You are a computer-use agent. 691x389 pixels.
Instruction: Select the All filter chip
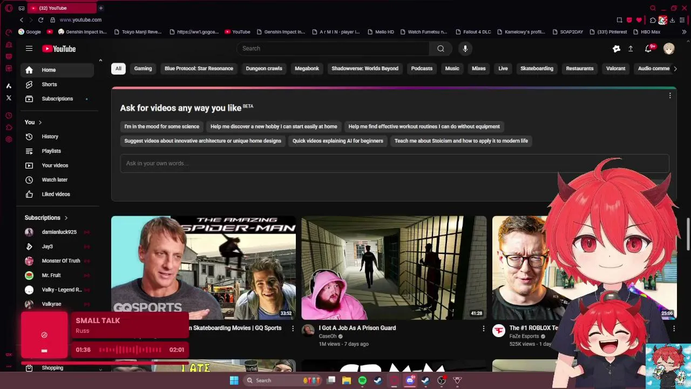(x=118, y=69)
